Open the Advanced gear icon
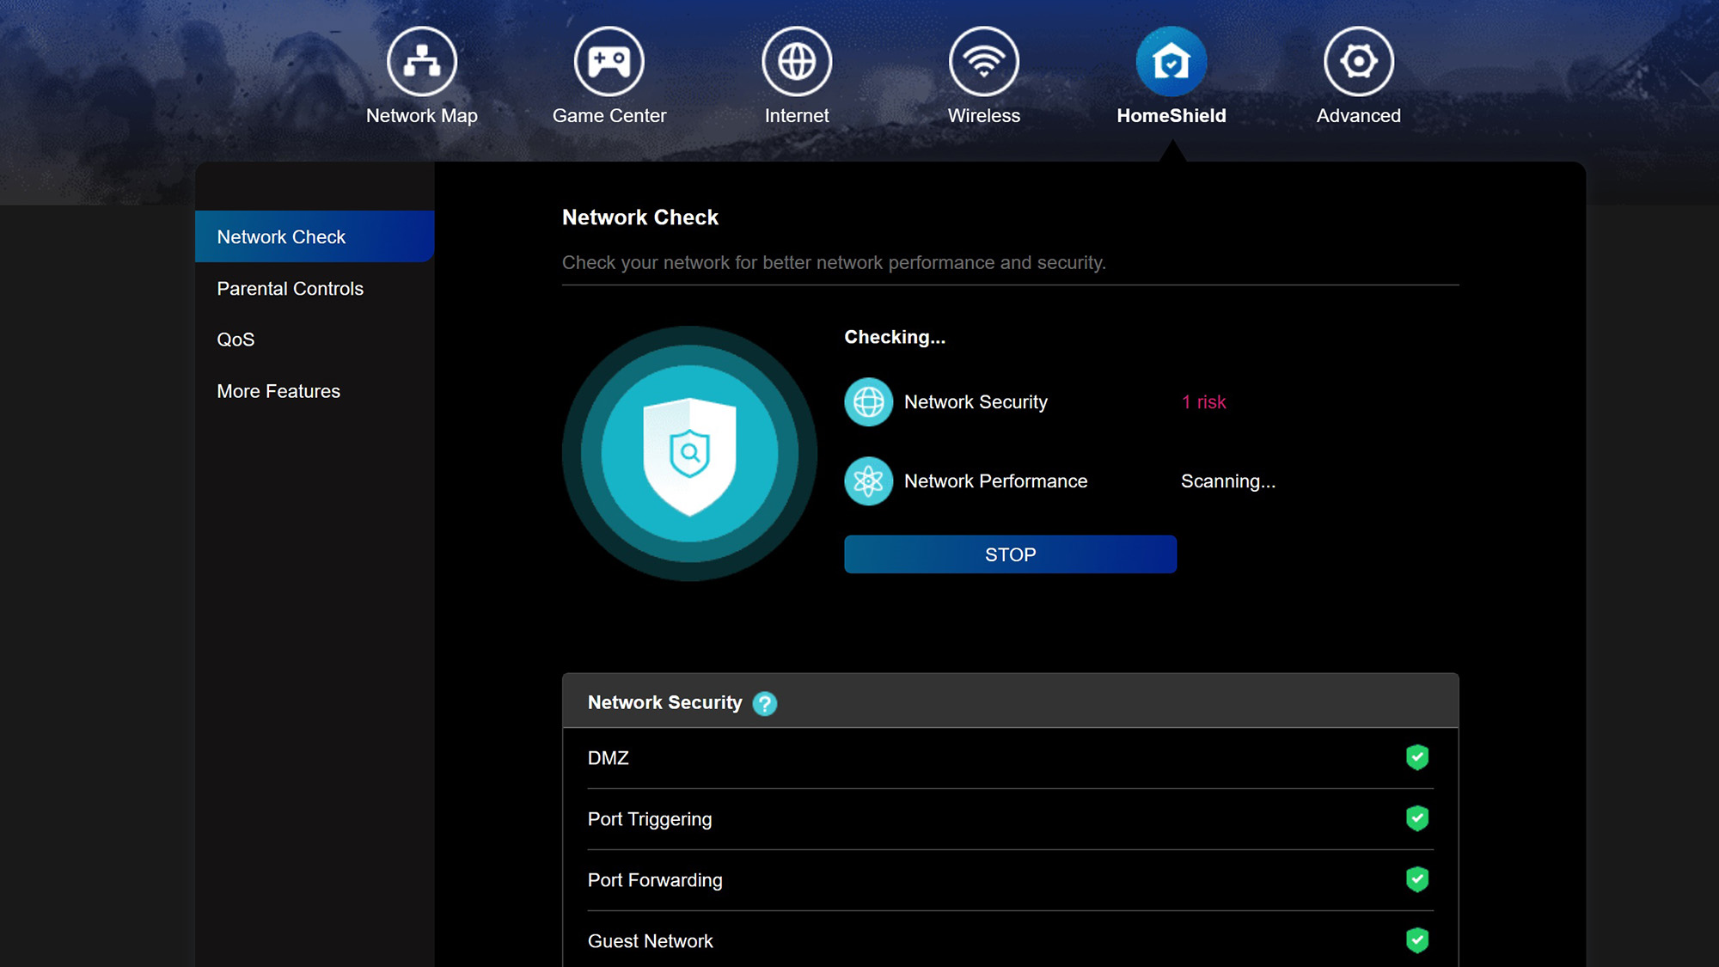The width and height of the screenshot is (1719, 967). 1358,62
